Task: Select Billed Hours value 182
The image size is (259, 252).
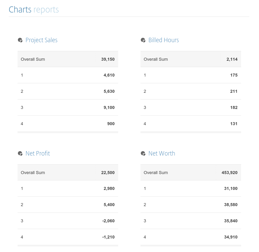Action: [x=234, y=108]
